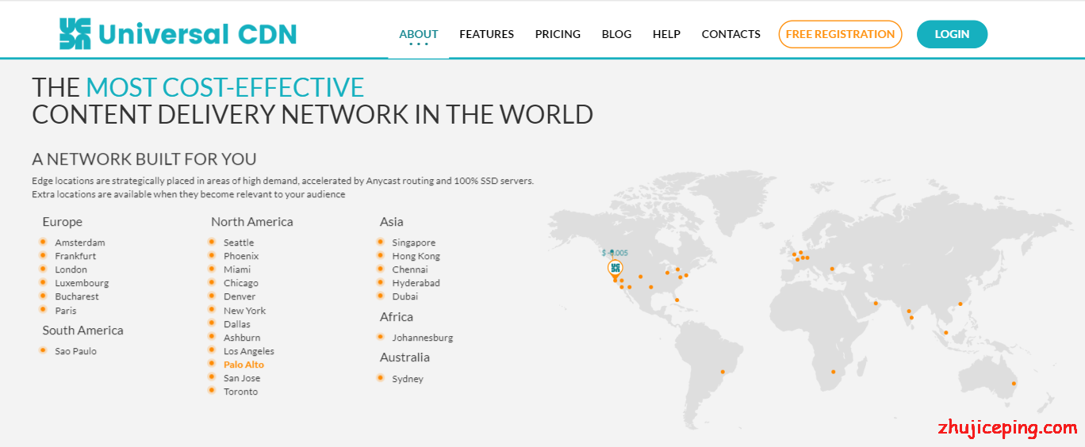This screenshot has width=1085, height=447.
Task: Select Bucharest edge location
Action: (77, 296)
